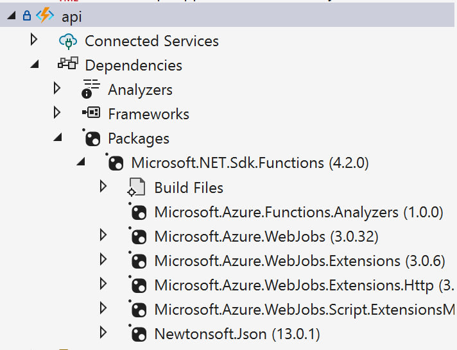Image resolution: width=457 pixels, height=350 pixels.
Task: Select Microsoft.Azure.WebJobs.Extensions (3.0.6) item
Action: pyautogui.click(x=299, y=261)
